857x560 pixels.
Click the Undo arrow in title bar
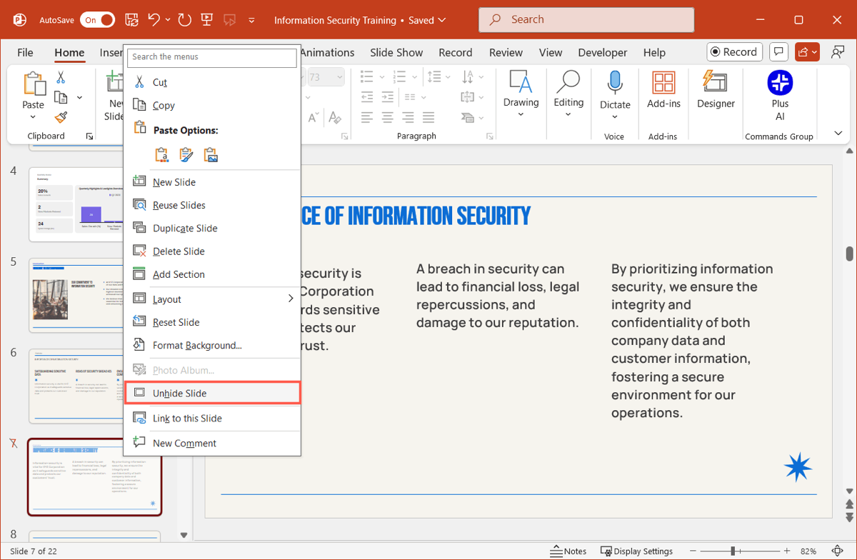(x=154, y=20)
